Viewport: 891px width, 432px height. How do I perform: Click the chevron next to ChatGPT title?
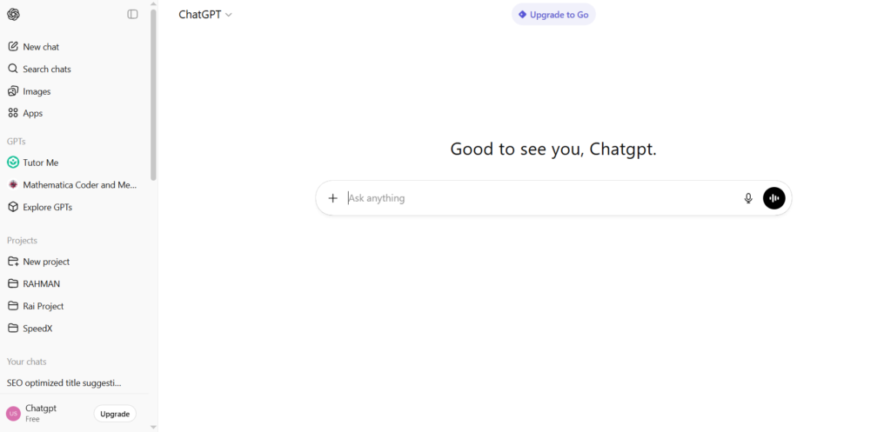tap(229, 15)
